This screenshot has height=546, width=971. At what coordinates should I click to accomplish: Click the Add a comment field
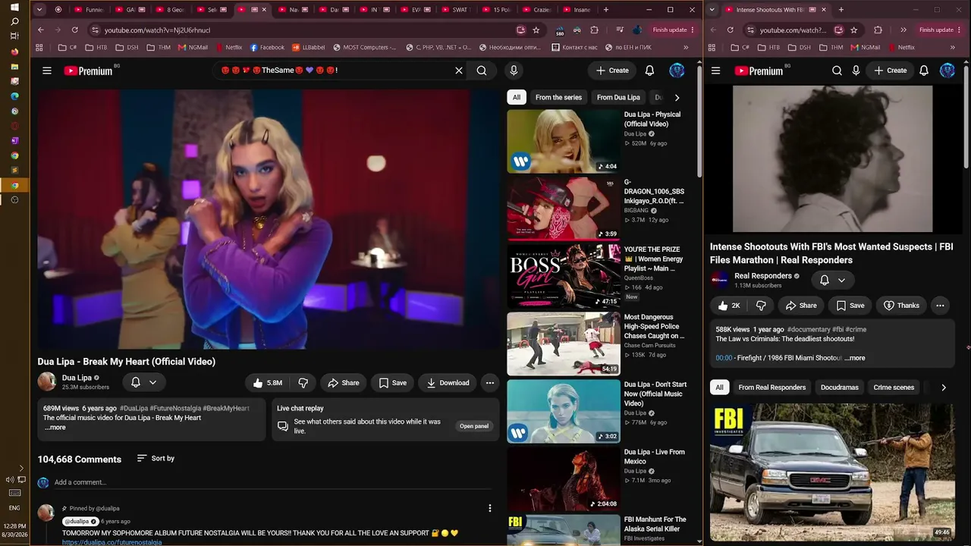pos(273,482)
